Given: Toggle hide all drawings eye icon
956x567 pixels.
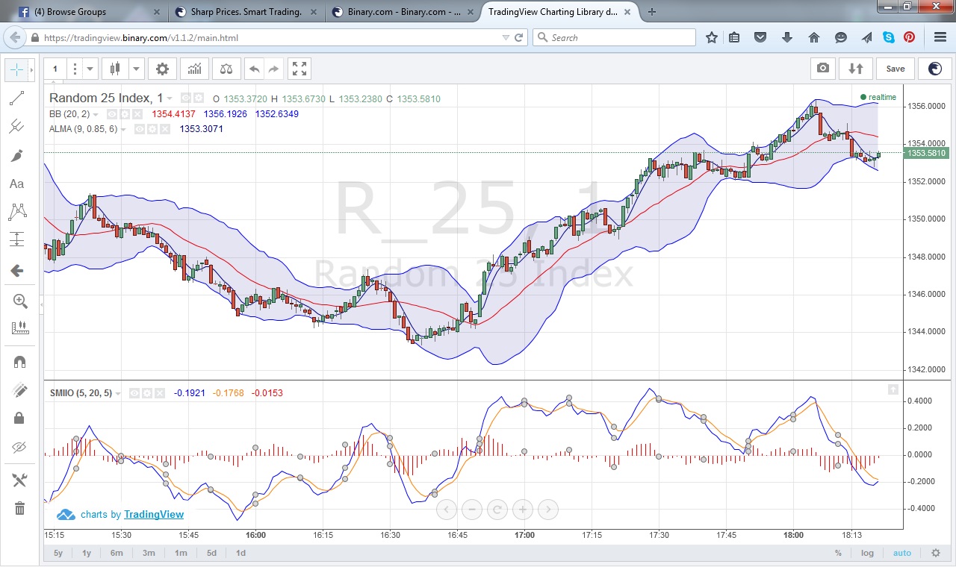Looking at the screenshot, I should pos(19,448).
